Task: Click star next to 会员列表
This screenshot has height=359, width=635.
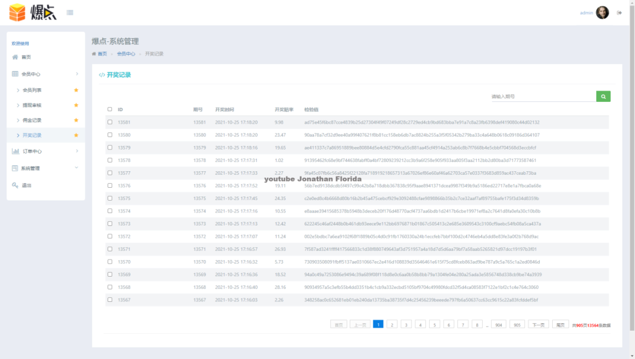Action: [x=76, y=90]
